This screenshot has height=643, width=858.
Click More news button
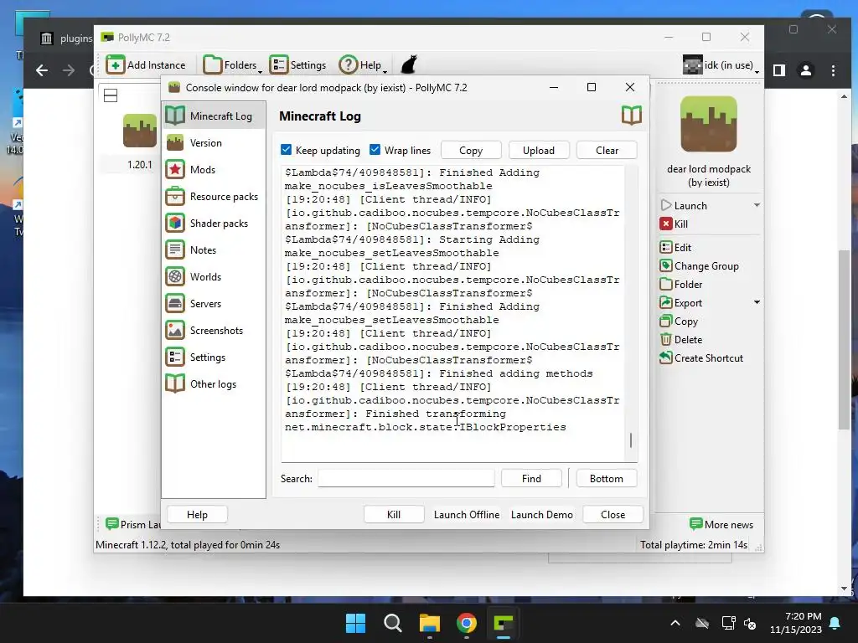[x=721, y=524]
